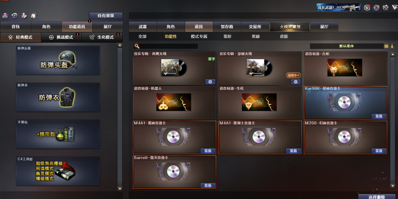Image resolution: width=398 pixels, height=199 pixels.
Task: Toggle sort direction arrow button
Action: (x=392, y=46)
